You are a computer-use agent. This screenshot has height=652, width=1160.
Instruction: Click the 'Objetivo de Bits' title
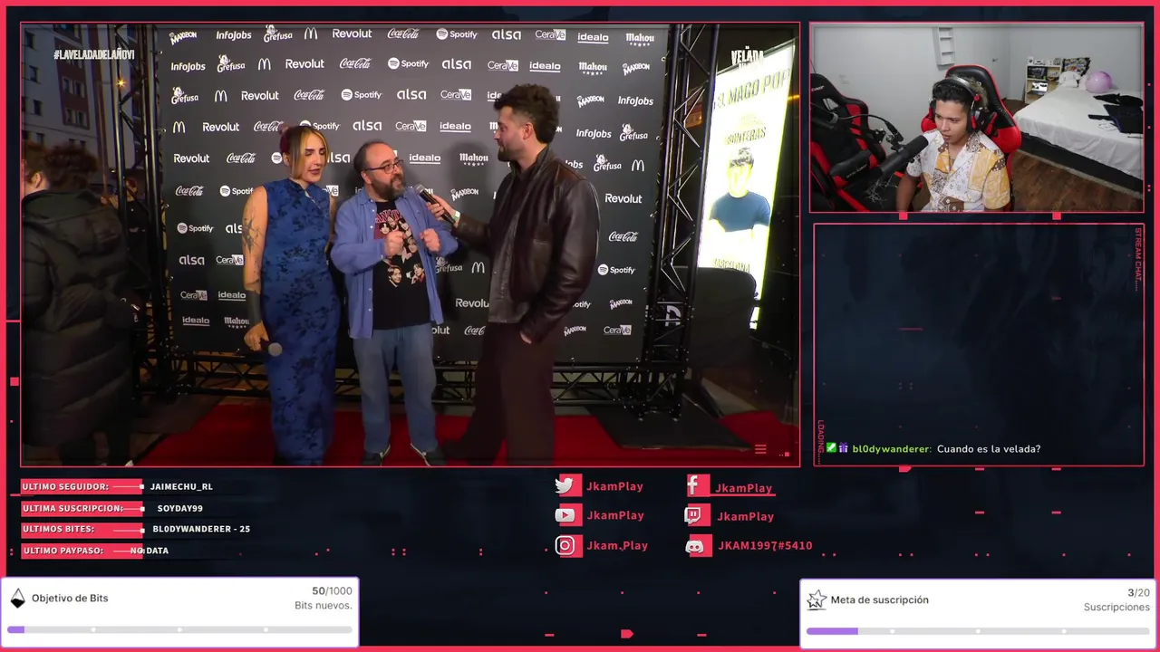point(70,599)
